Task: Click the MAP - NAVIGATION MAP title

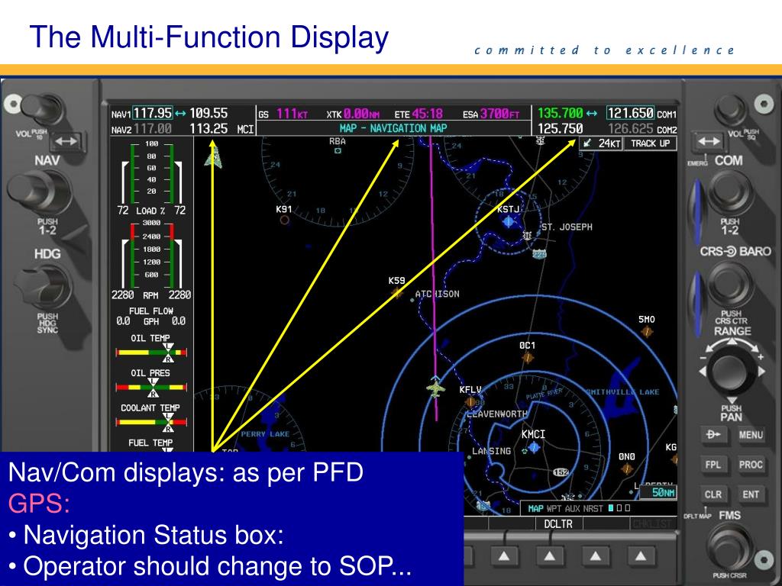Action: coord(393,128)
